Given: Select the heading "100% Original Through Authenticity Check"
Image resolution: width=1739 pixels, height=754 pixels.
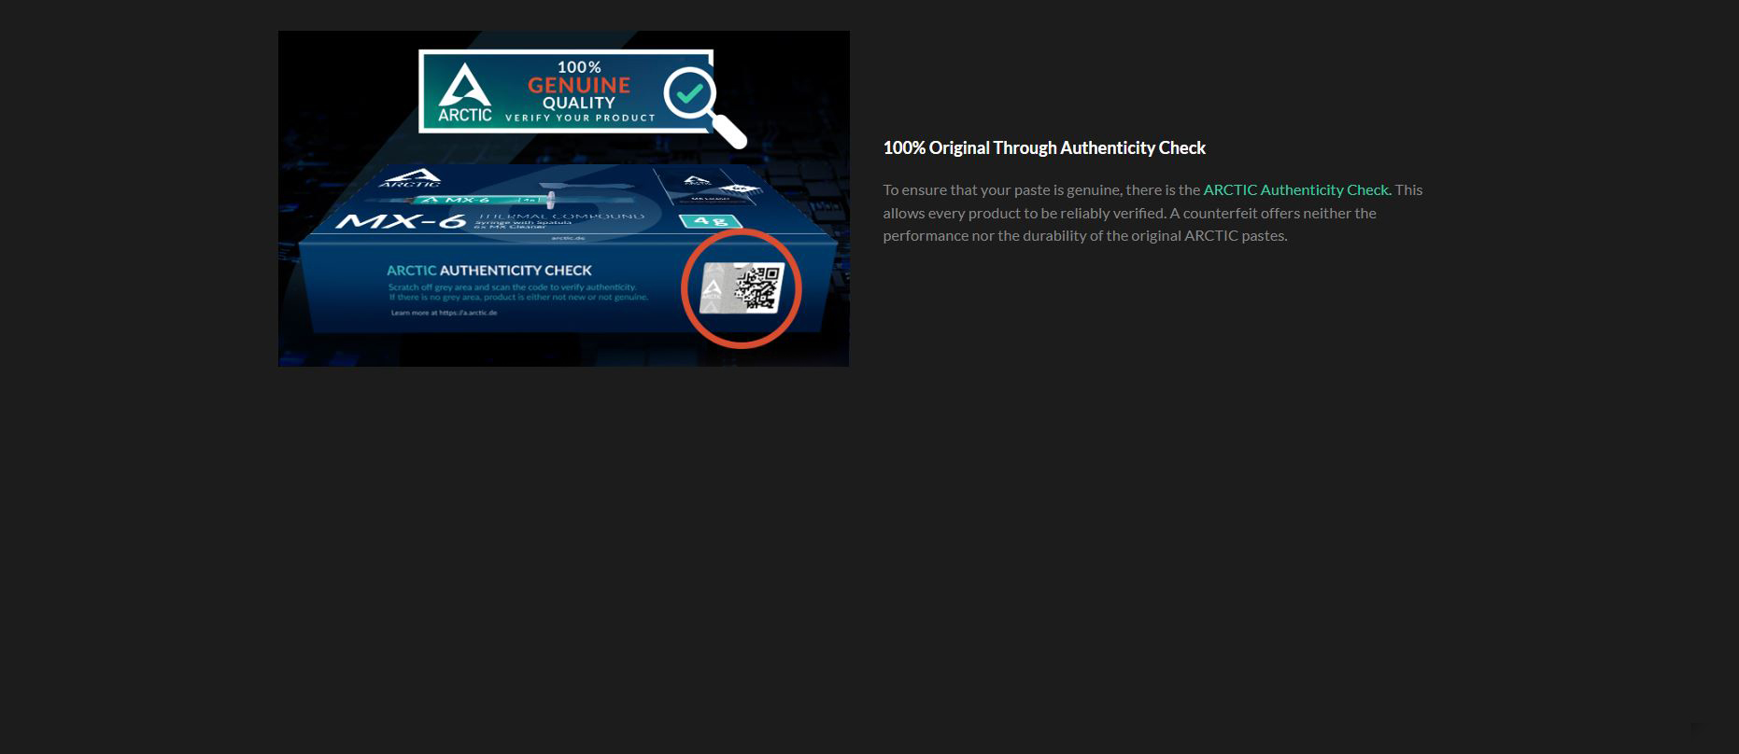Looking at the screenshot, I should [1044, 147].
